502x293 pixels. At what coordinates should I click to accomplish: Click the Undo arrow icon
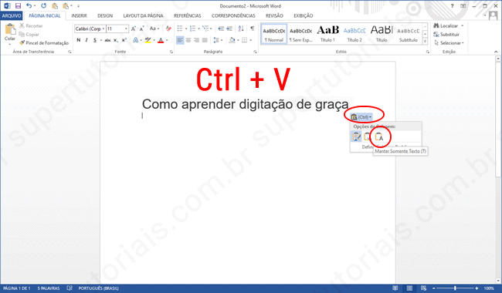point(29,5)
